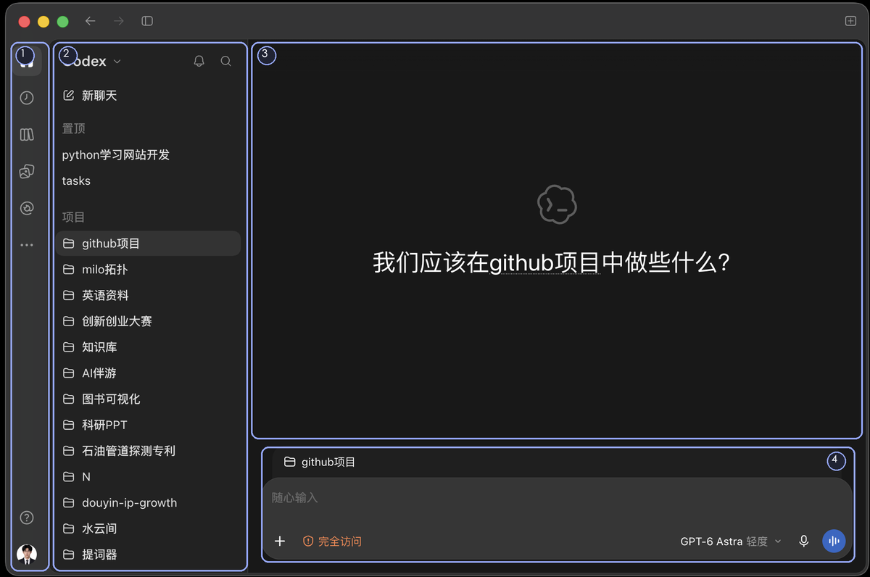Click the microphone dictation icon
This screenshot has height=577, width=870.
pos(803,541)
